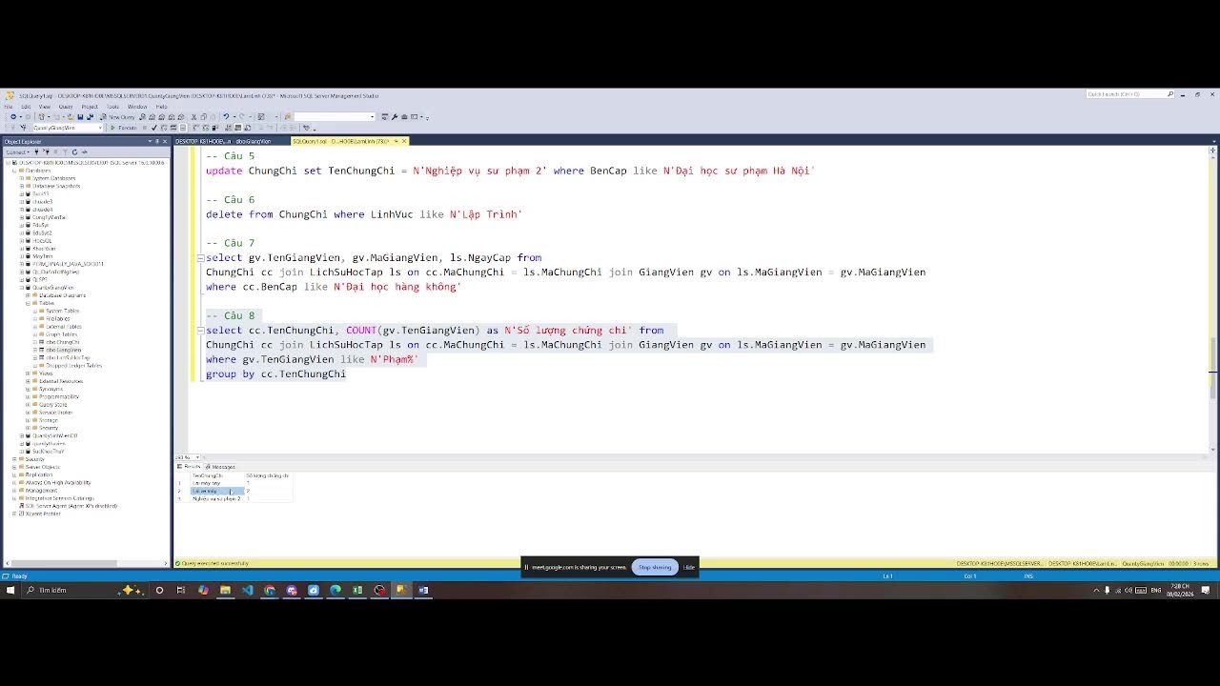The width and height of the screenshot is (1220, 686).
Task: Collapse the Databases node in Object Explorer
Action: click(14, 171)
